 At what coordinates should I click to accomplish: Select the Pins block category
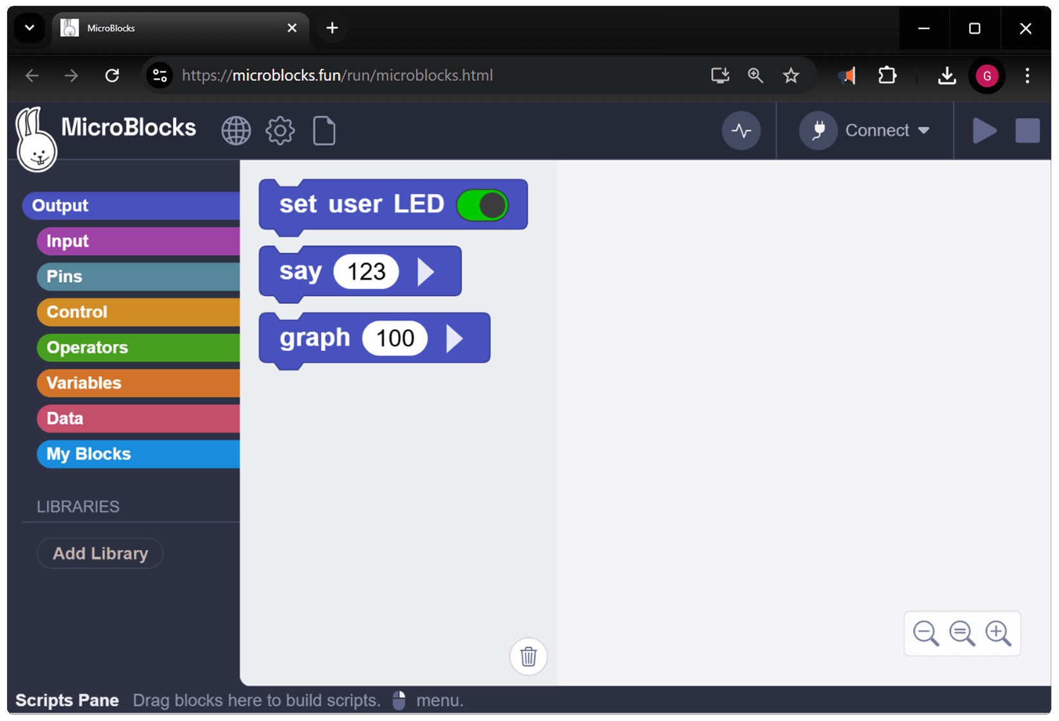pos(138,276)
